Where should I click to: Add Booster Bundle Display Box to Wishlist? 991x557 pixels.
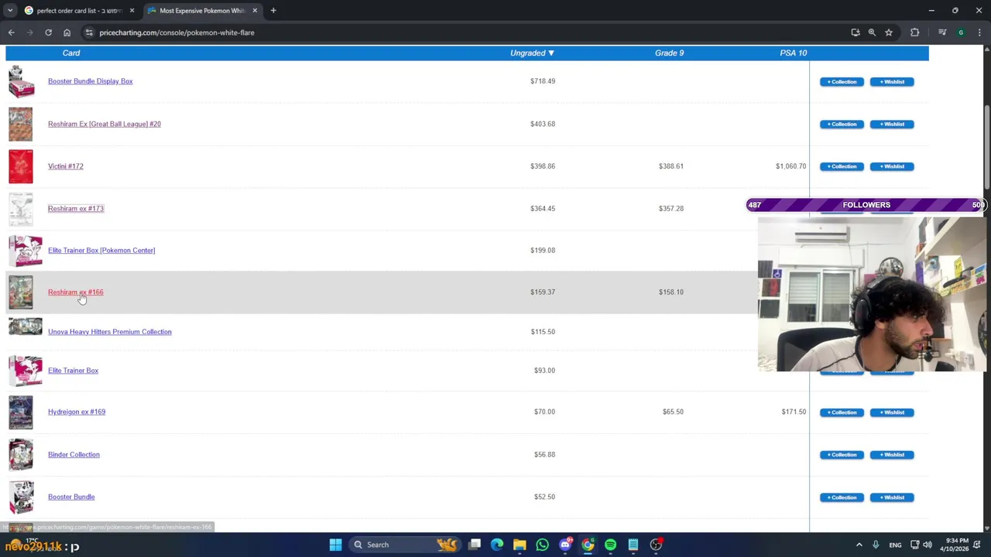coord(892,82)
